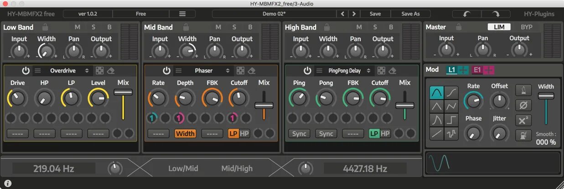The image size is (564, 189).
Task: Select the E1 modulator tab
Action: click(x=477, y=70)
